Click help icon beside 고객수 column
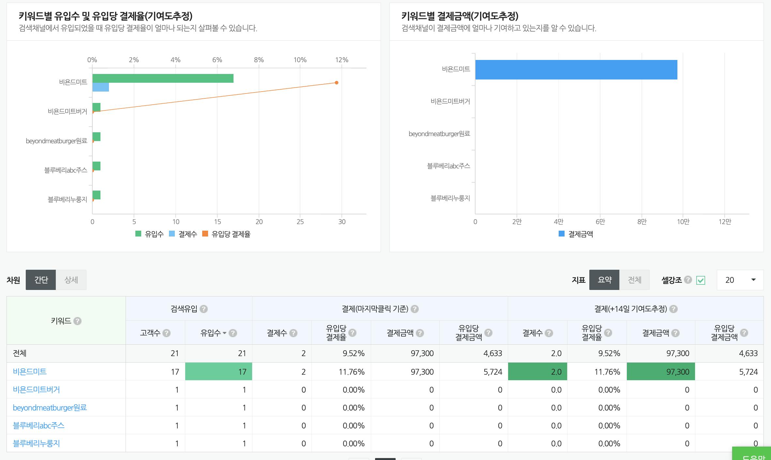Image resolution: width=771 pixels, height=460 pixels. click(166, 333)
